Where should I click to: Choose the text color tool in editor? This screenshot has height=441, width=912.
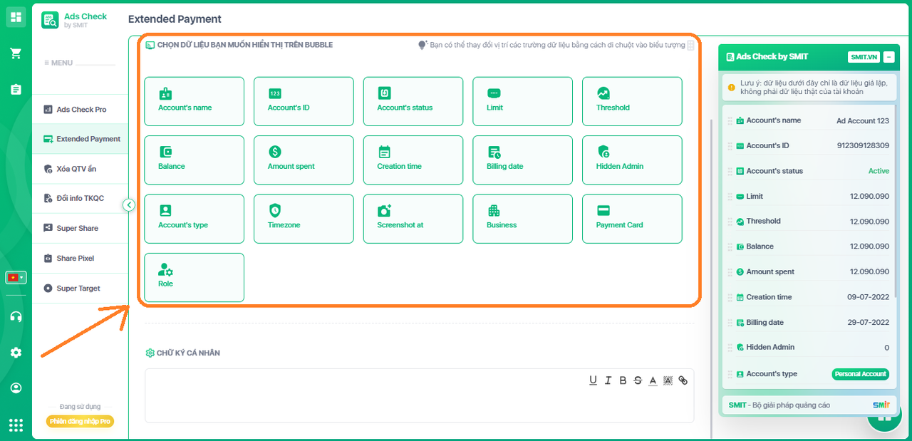click(653, 380)
